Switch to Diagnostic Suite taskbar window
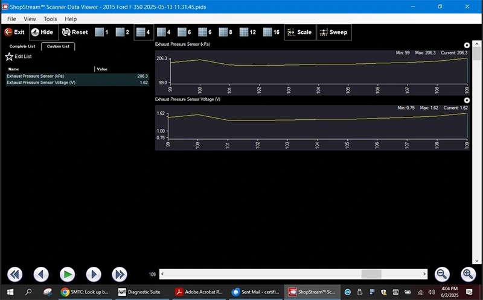This screenshot has height=300, width=483. tap(141, 292)
